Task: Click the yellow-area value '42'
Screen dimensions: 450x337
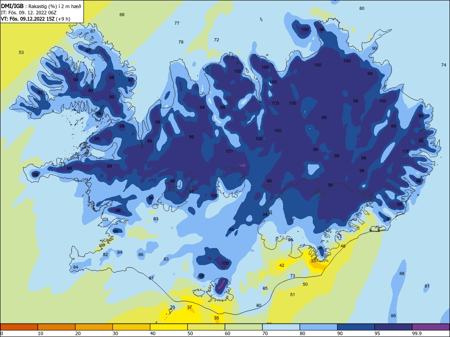Action: [x=282, y=266]
